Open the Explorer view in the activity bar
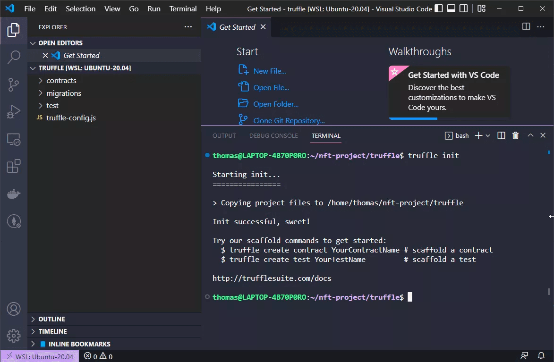This screenshot has height=362, width=554. point(13,30)
